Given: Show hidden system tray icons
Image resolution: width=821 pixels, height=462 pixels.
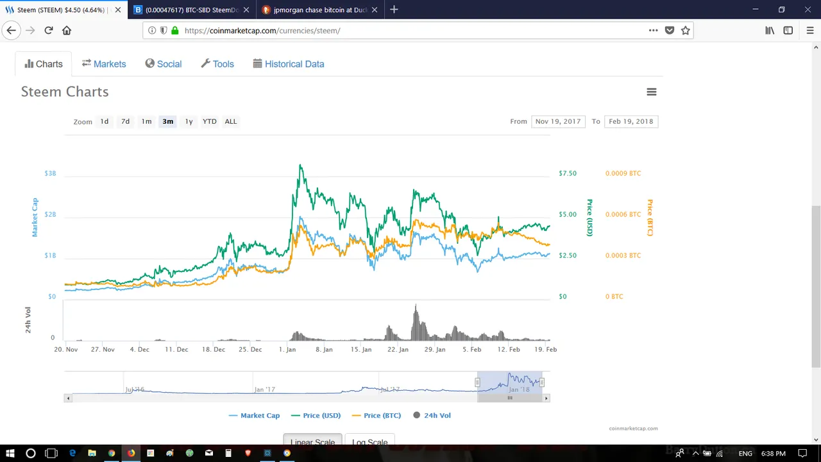Looking at the screenshot, I should (695, 453).
